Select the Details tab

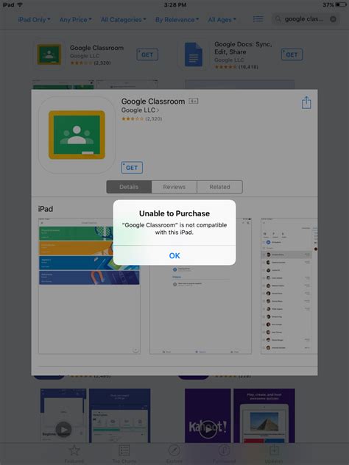coord(129,187)
